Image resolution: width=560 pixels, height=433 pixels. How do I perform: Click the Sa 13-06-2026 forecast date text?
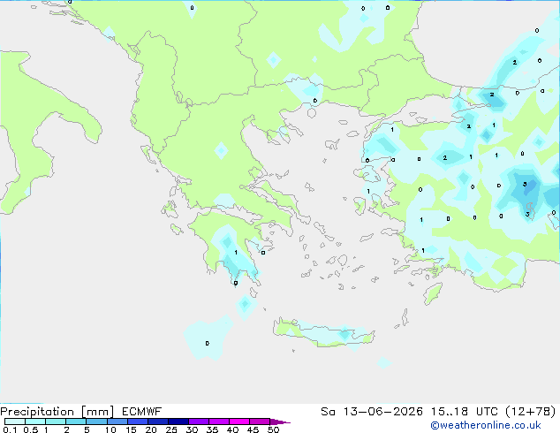click(x=372, y=412)
